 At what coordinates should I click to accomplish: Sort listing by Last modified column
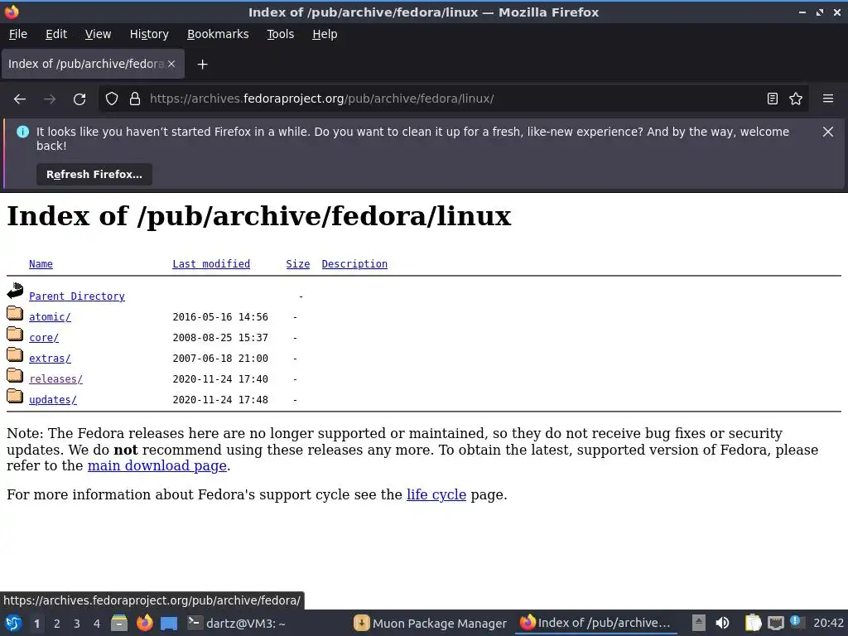[211, 264]
